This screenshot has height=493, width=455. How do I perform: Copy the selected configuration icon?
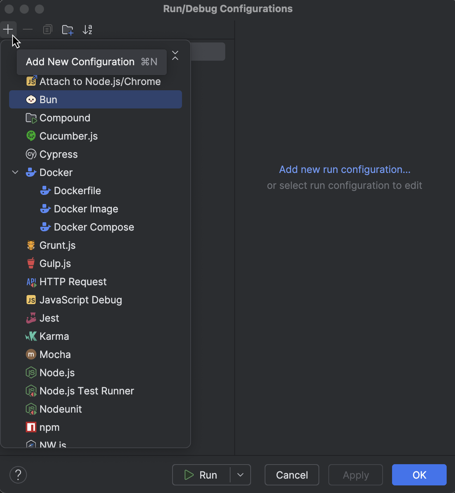coord(47,30)
